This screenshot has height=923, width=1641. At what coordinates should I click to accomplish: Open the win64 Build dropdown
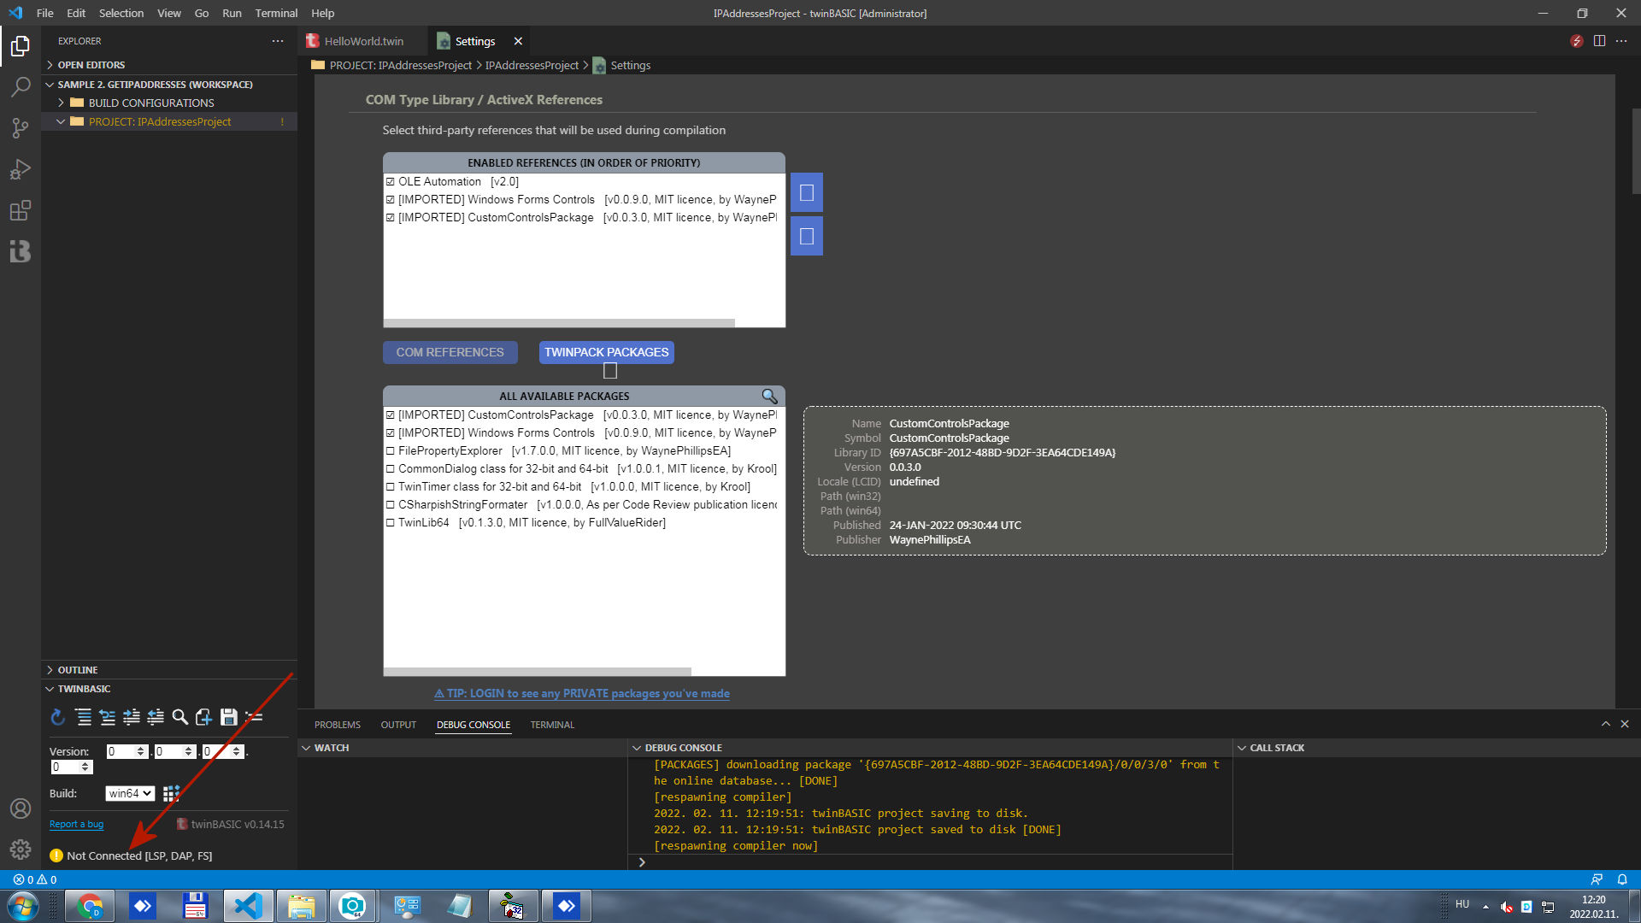coord(129,793)
